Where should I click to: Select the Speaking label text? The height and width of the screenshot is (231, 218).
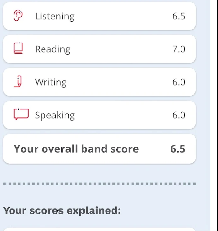pos(55,115)
